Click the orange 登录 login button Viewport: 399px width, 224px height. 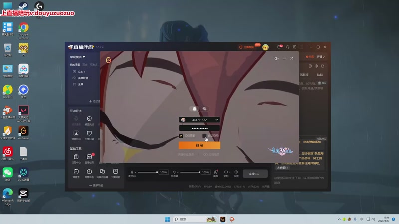pos(199,145)
